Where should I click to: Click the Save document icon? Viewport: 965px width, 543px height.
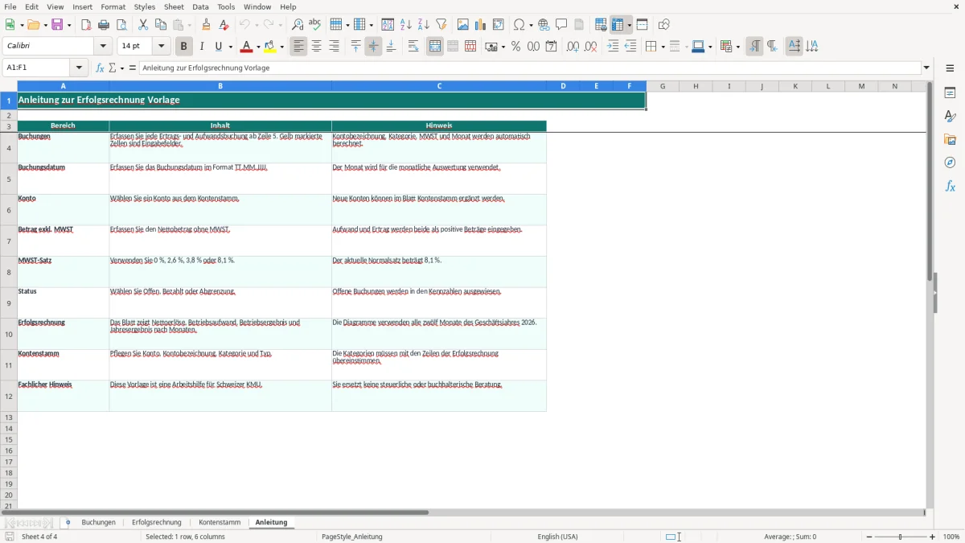[56, 25]
